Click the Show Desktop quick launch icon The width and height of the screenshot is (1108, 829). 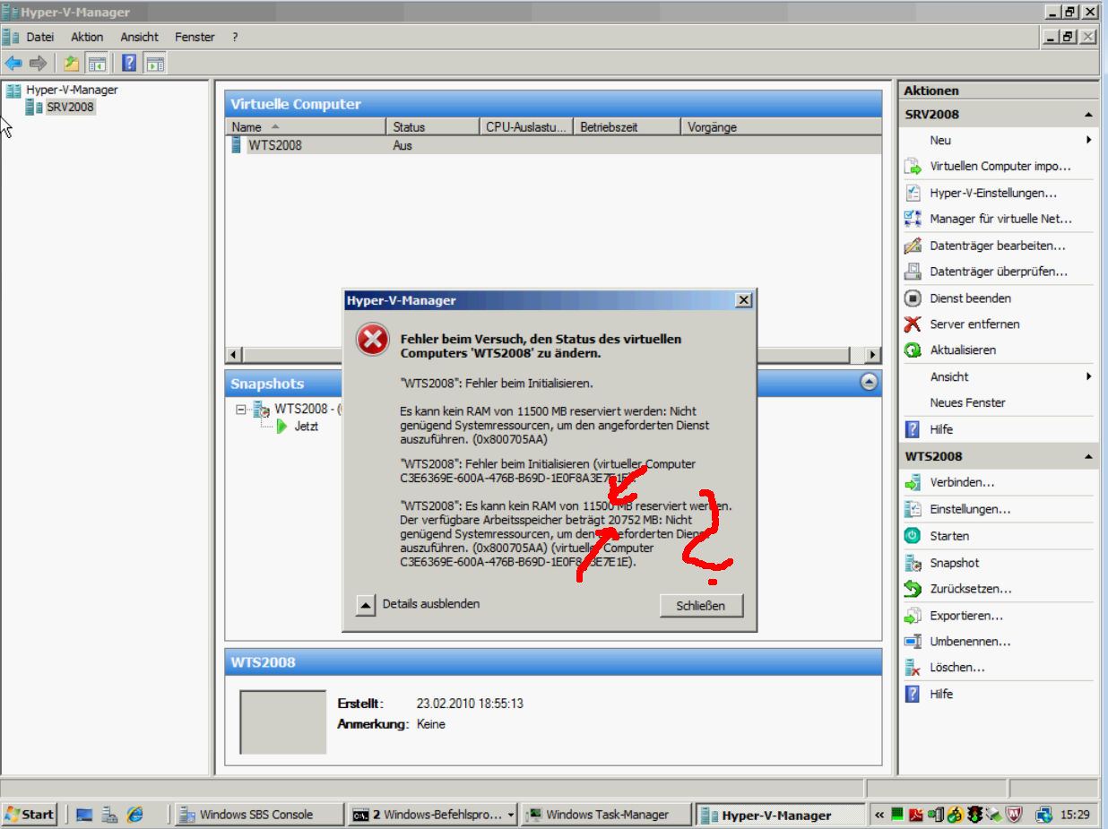point(85,815)
